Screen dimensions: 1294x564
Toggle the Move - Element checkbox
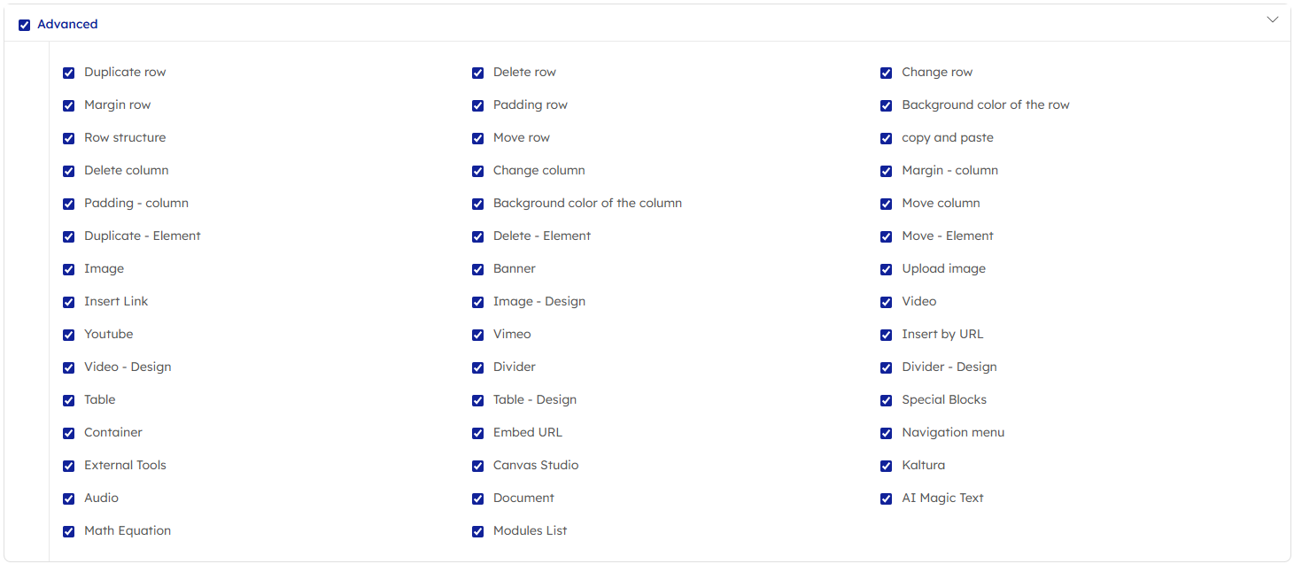coord(887,236)
